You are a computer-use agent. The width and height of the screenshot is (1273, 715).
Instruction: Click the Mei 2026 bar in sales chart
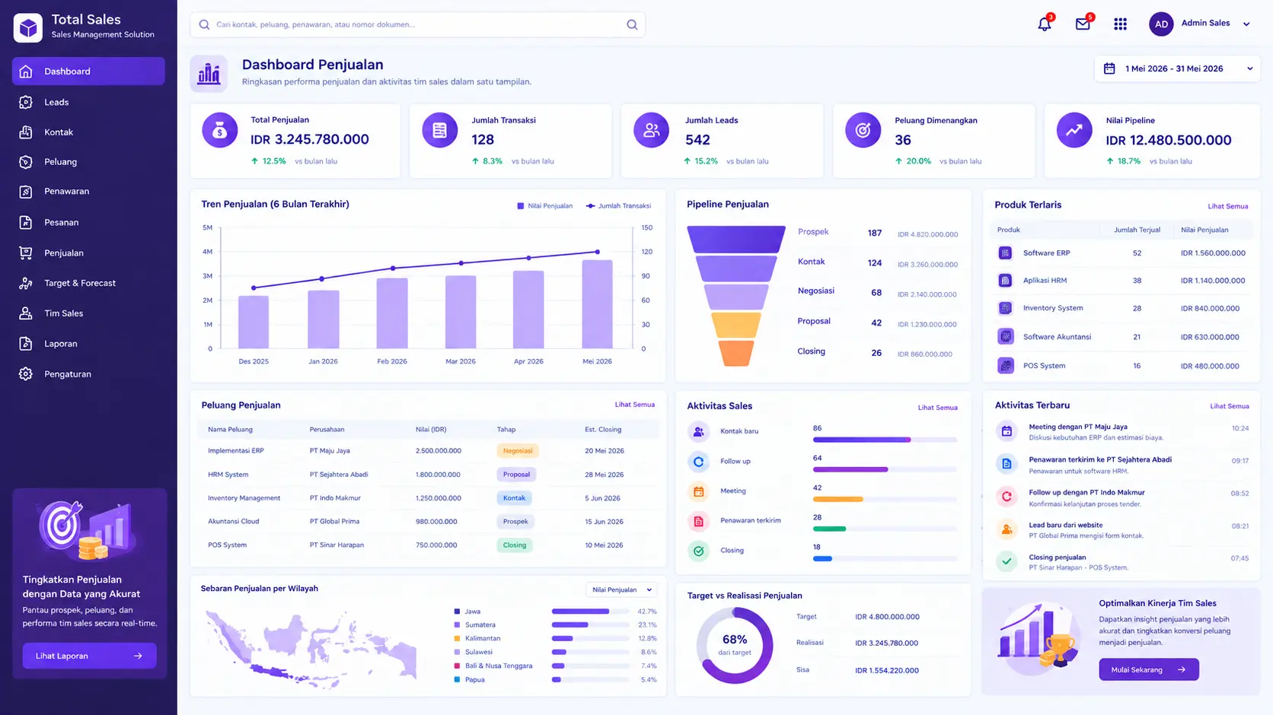point(597,304)
